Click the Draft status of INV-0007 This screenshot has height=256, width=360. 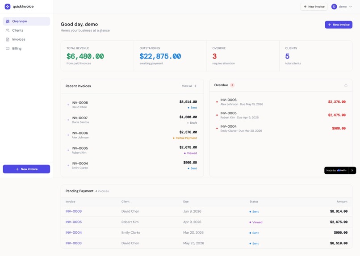tap(192, 123)
